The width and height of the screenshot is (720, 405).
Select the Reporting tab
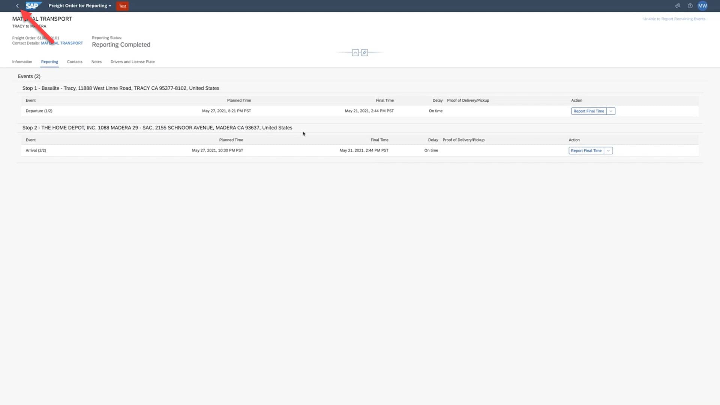click(49, 61)
